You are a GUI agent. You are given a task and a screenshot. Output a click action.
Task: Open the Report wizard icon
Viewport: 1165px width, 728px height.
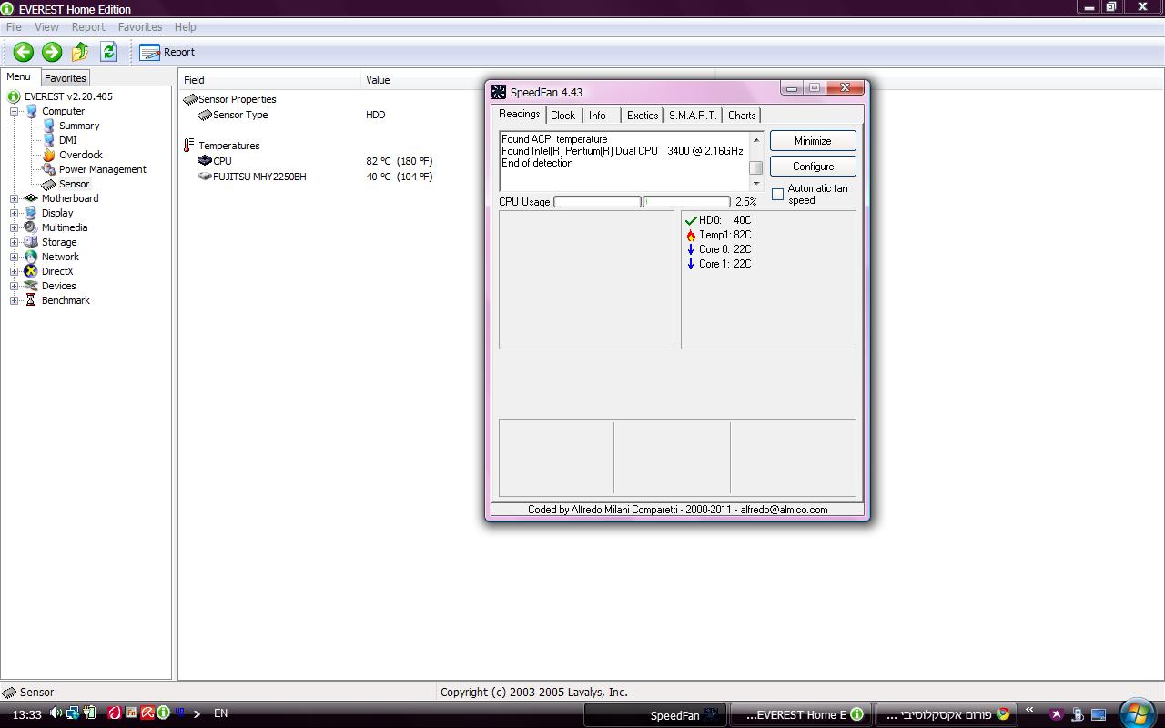click(150, 52)
